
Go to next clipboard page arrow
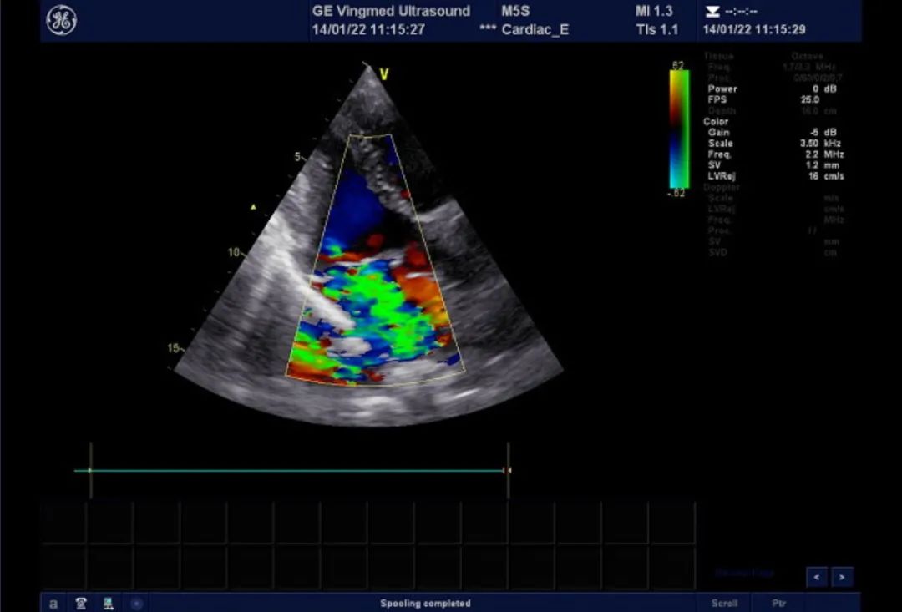coord(842,576)
